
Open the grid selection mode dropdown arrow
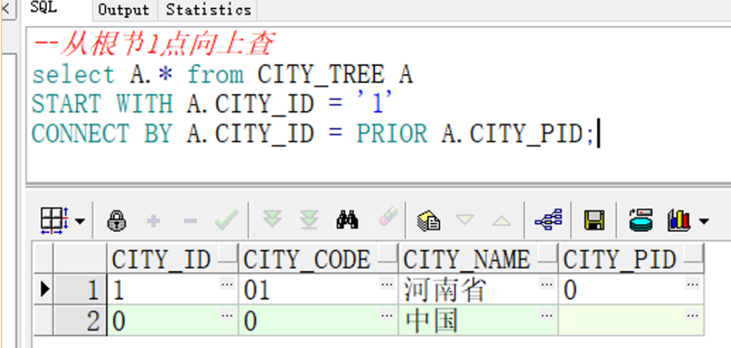click(80, 221)
